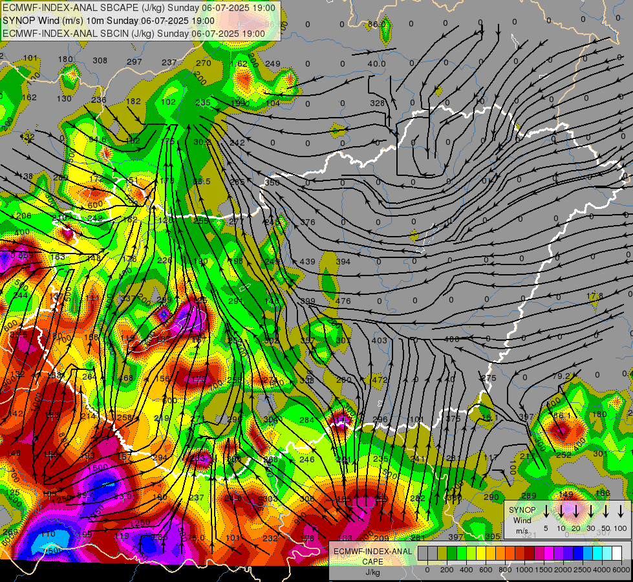Screen dimensions: 633x582
Task: Click the map value '17.8'
Action: point(595,296)
